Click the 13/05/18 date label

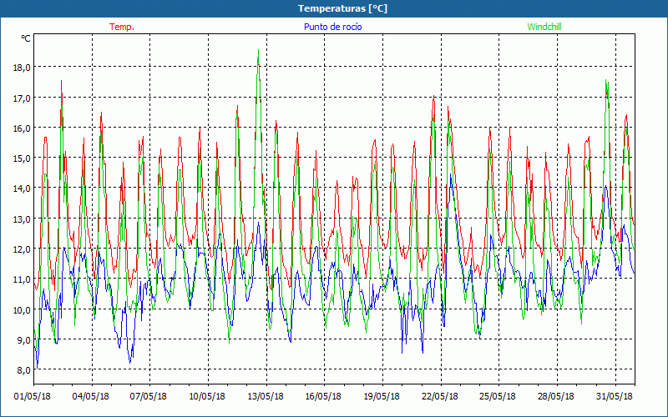[266, 397]
